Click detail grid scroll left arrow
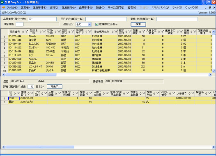Screen dimensions: 216x156 tap(4, 147)
